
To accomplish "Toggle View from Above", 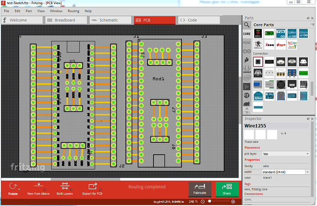I will (x=39, y=189).
